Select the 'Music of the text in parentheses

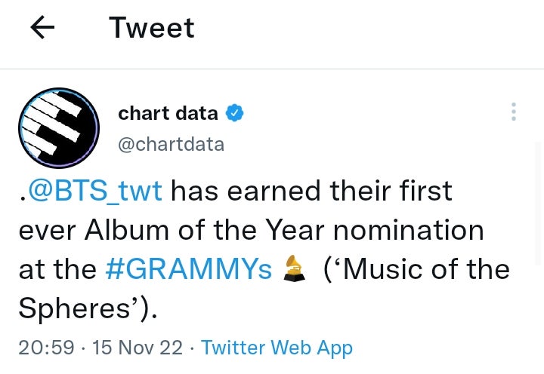(x=416, y=269)
